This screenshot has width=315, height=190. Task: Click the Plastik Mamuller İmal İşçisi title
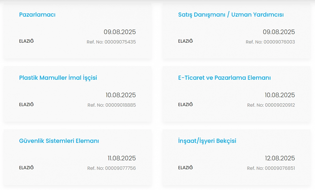click(58, 78)
